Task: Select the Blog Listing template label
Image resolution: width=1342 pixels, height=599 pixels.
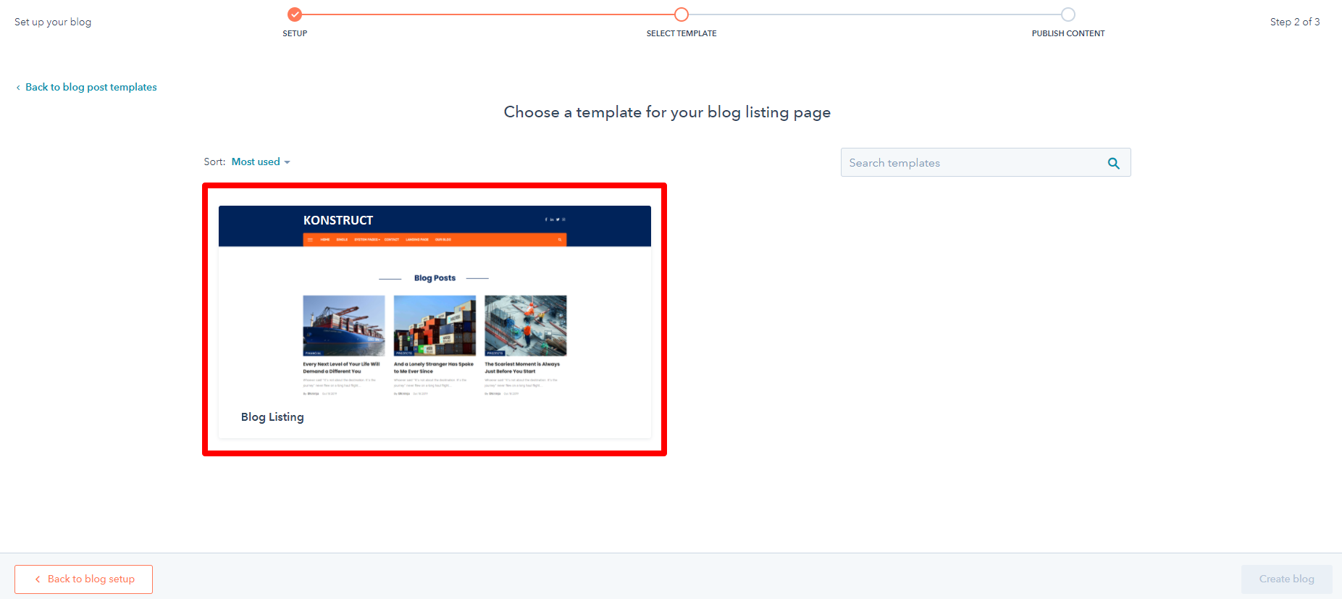Action: 272,417
